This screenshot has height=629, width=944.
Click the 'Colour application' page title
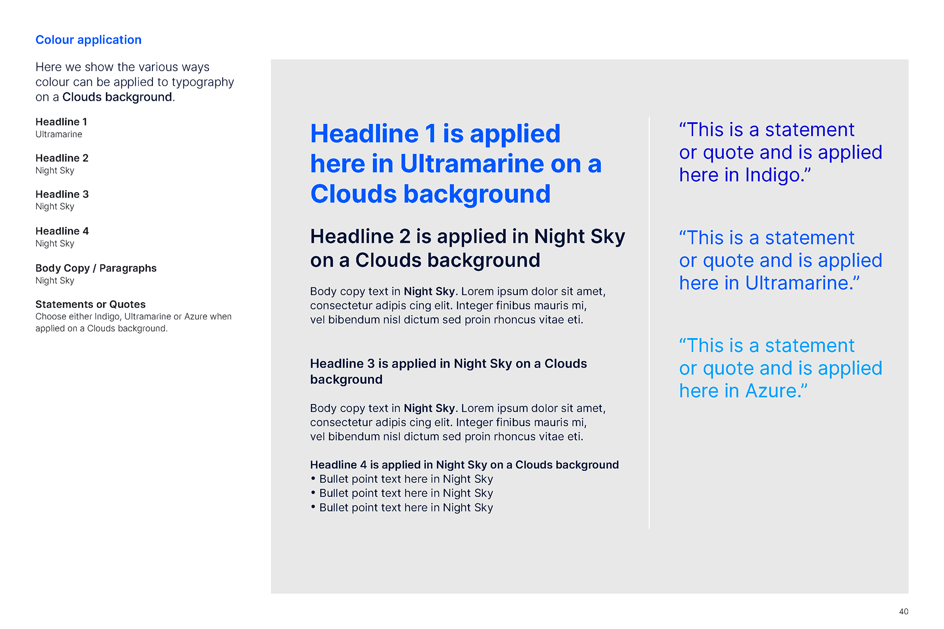pos(88,40)
